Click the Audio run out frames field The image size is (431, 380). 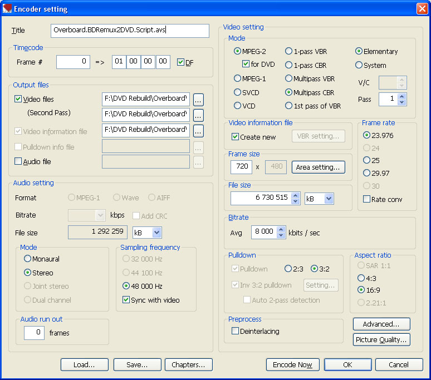pyautogui.click(x=34, y=333)
